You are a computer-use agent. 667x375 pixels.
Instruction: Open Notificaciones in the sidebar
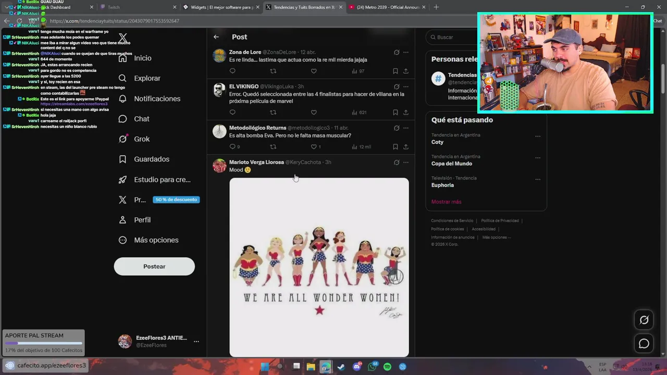coord(149,98)
